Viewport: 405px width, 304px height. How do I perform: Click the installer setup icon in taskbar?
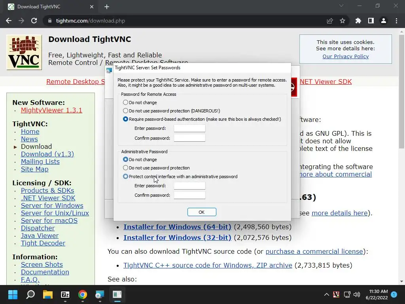click(x=100, y=294)
